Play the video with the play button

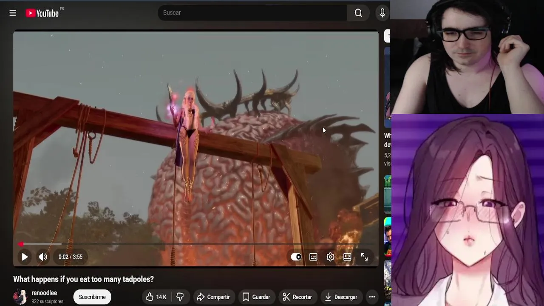(x=25, y=257)
